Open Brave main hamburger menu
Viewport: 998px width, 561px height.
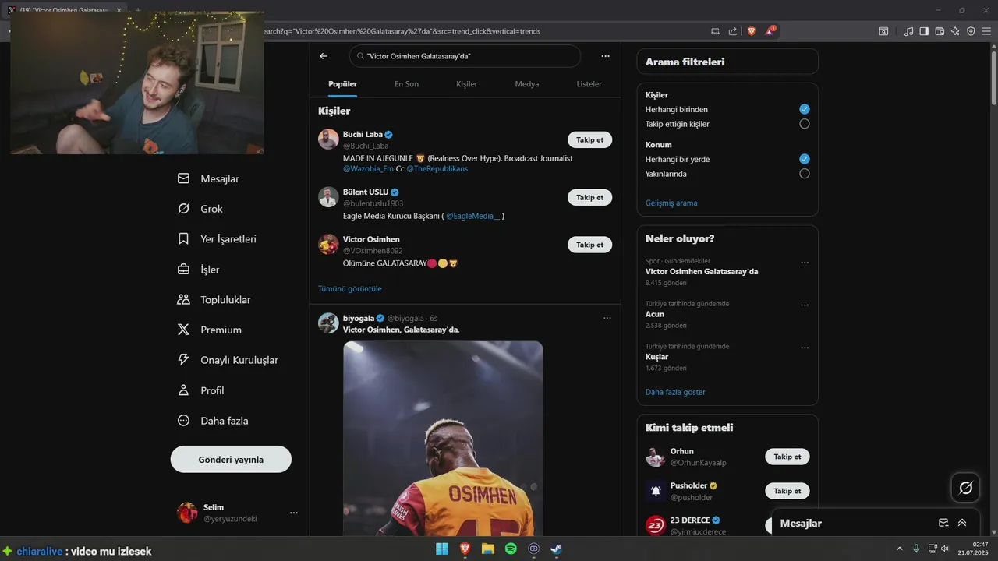coord(987,31)
